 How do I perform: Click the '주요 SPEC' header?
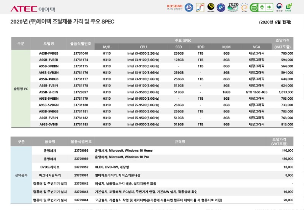tap(183, 41)
